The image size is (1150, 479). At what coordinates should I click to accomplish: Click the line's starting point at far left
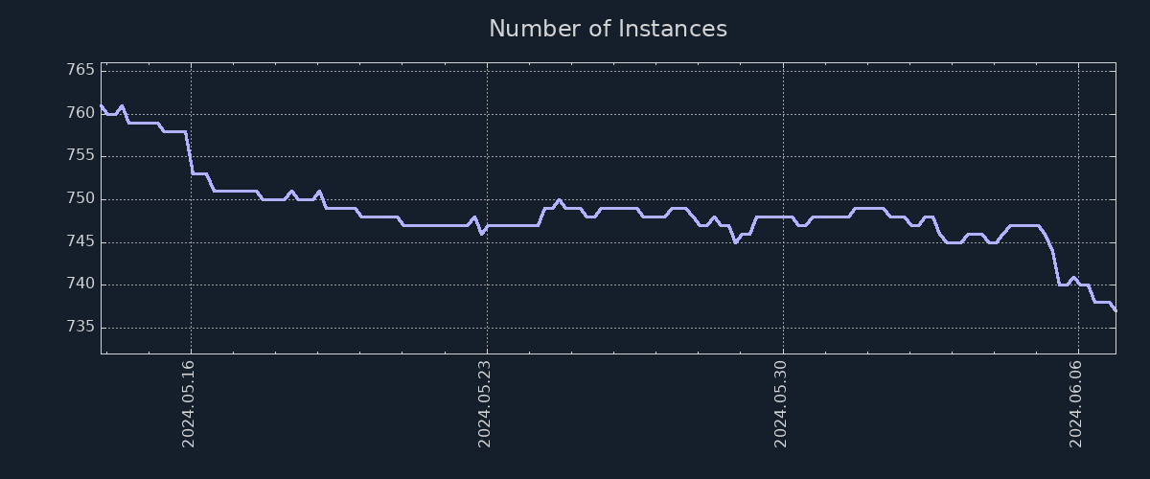pos(102,105)
